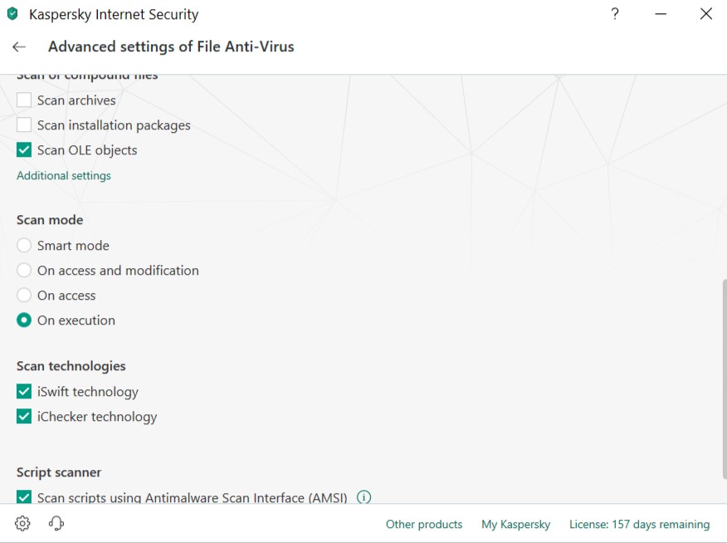Enable Scan installation packages checkbox
Image resolution: width=727 pixels, height=543 pixels.
24,125
